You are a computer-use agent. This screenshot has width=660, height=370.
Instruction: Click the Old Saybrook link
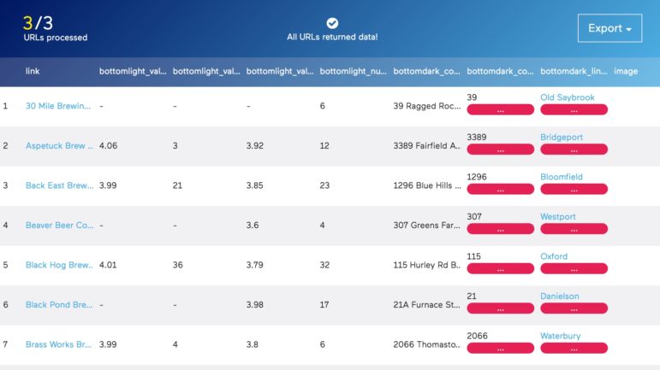(x=567, y=97)
